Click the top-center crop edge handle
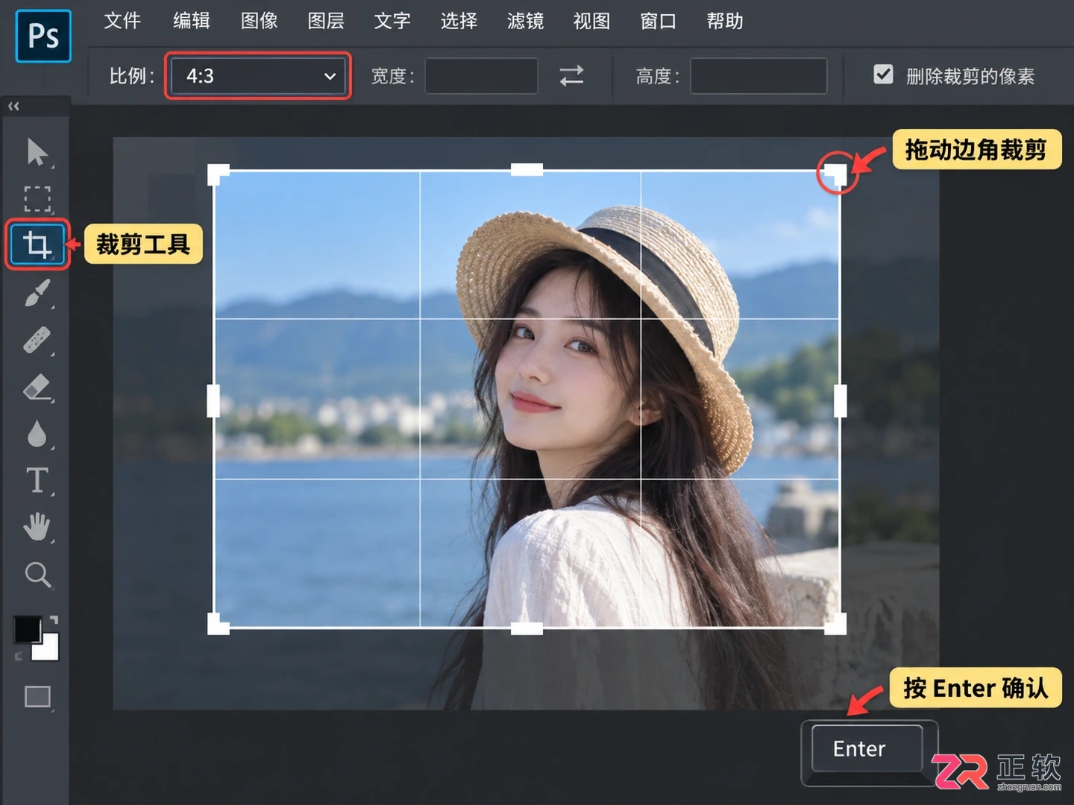Viewport: 1074px width, 805px height. [527, 169]
